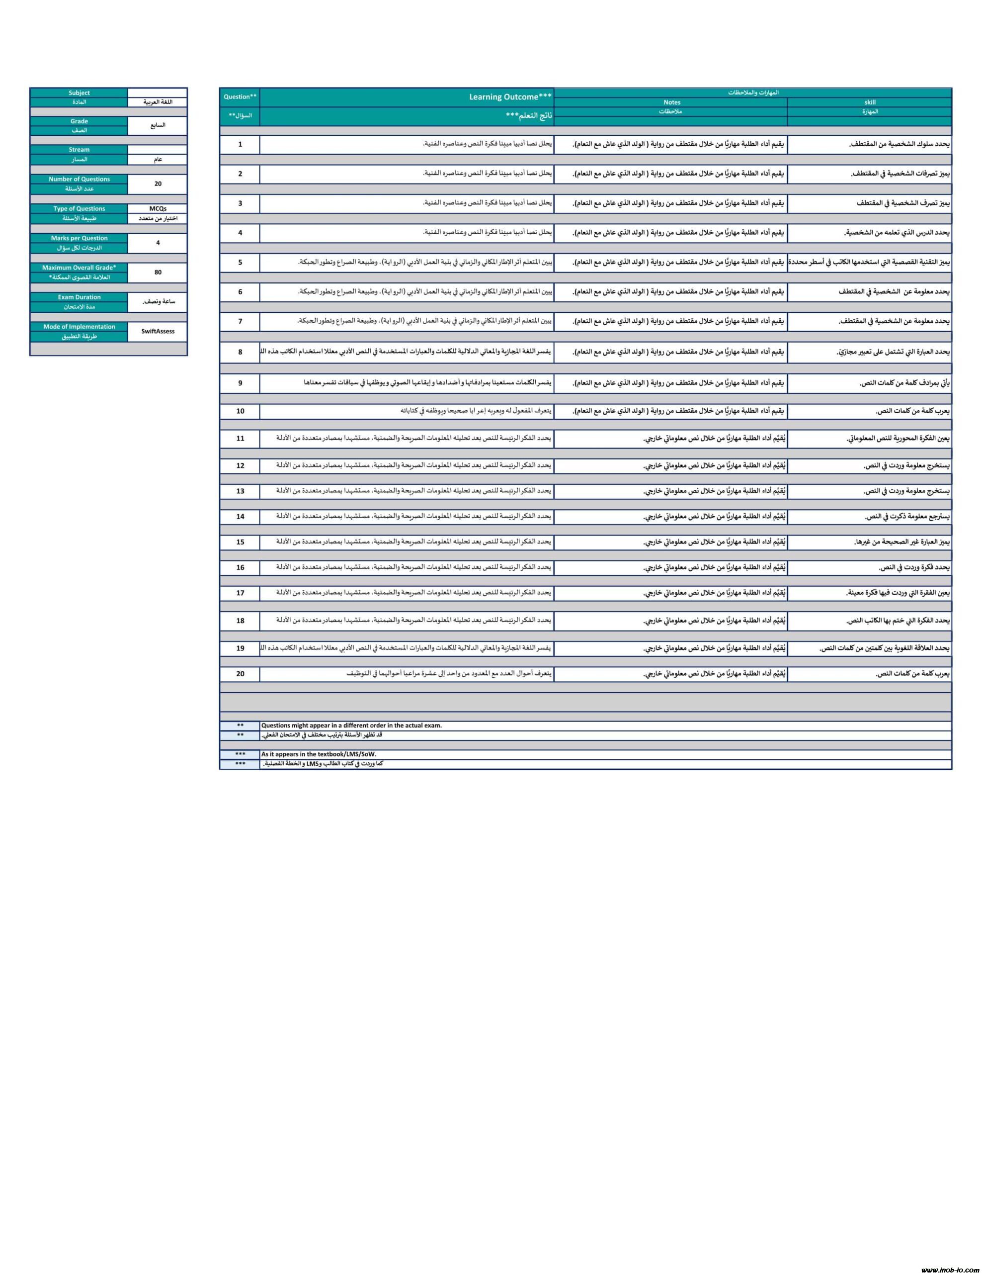
Task: Click the 'Stream' label cell
Action: 79,150
